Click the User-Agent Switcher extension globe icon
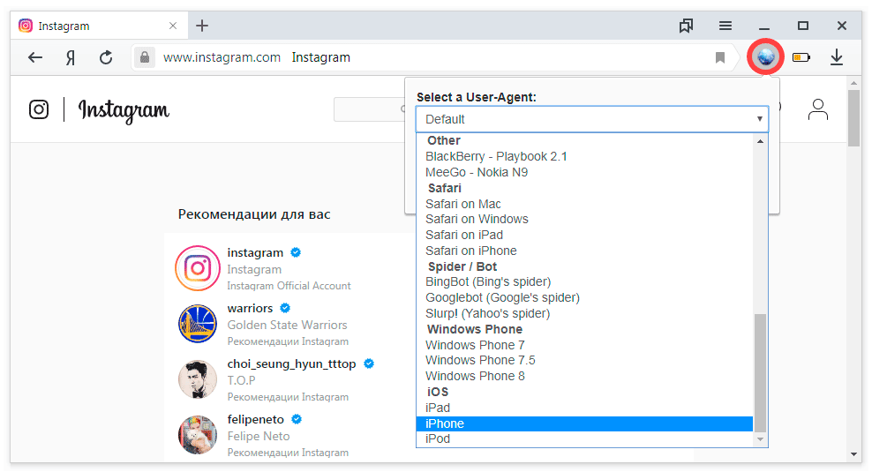 [x=765, y=57]
